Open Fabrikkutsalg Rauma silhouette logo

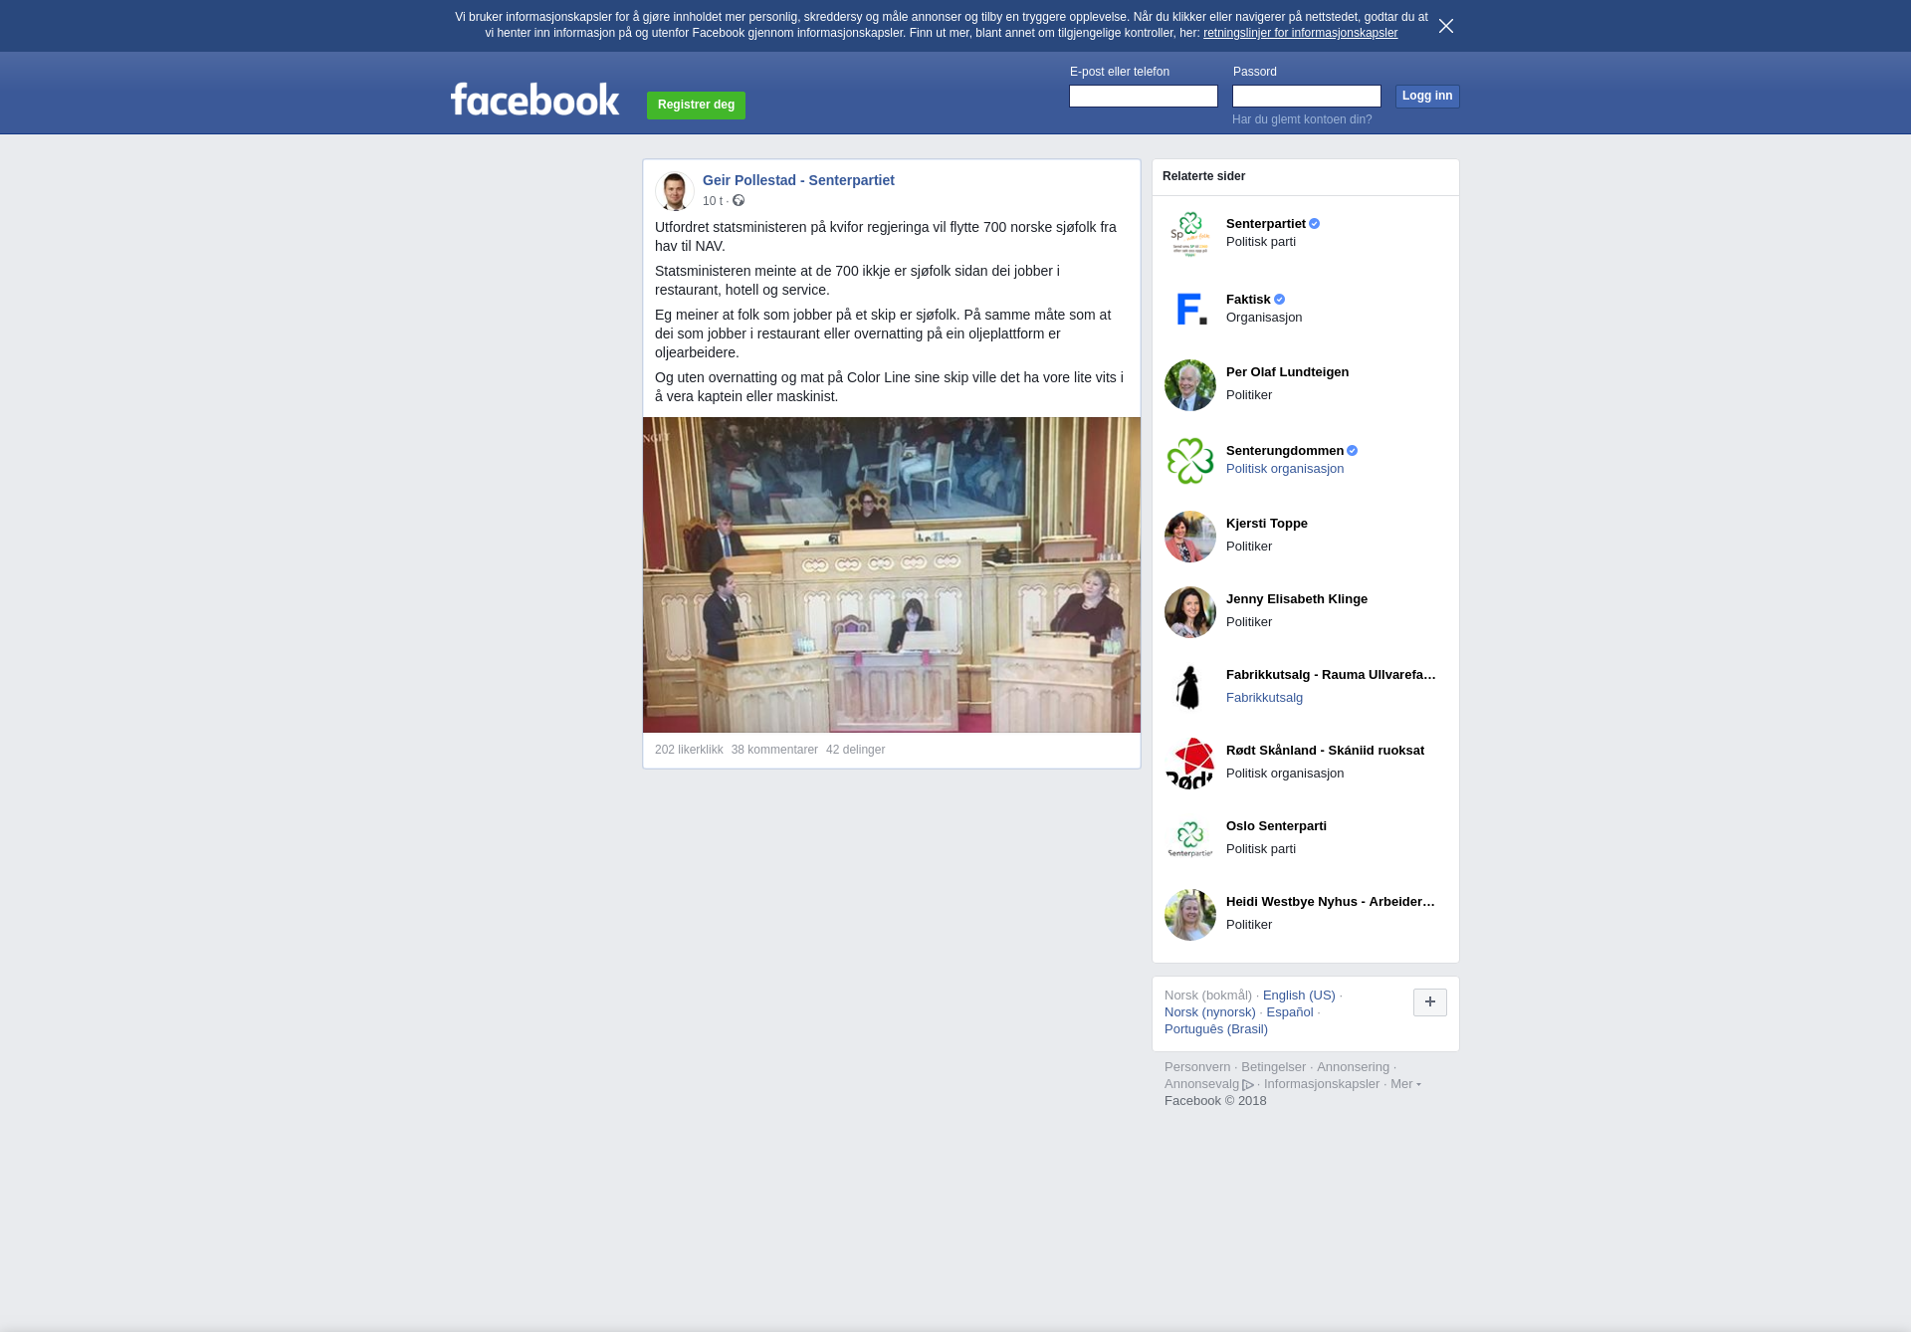[1190, 688]
